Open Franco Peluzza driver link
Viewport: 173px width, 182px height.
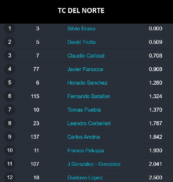86,150
